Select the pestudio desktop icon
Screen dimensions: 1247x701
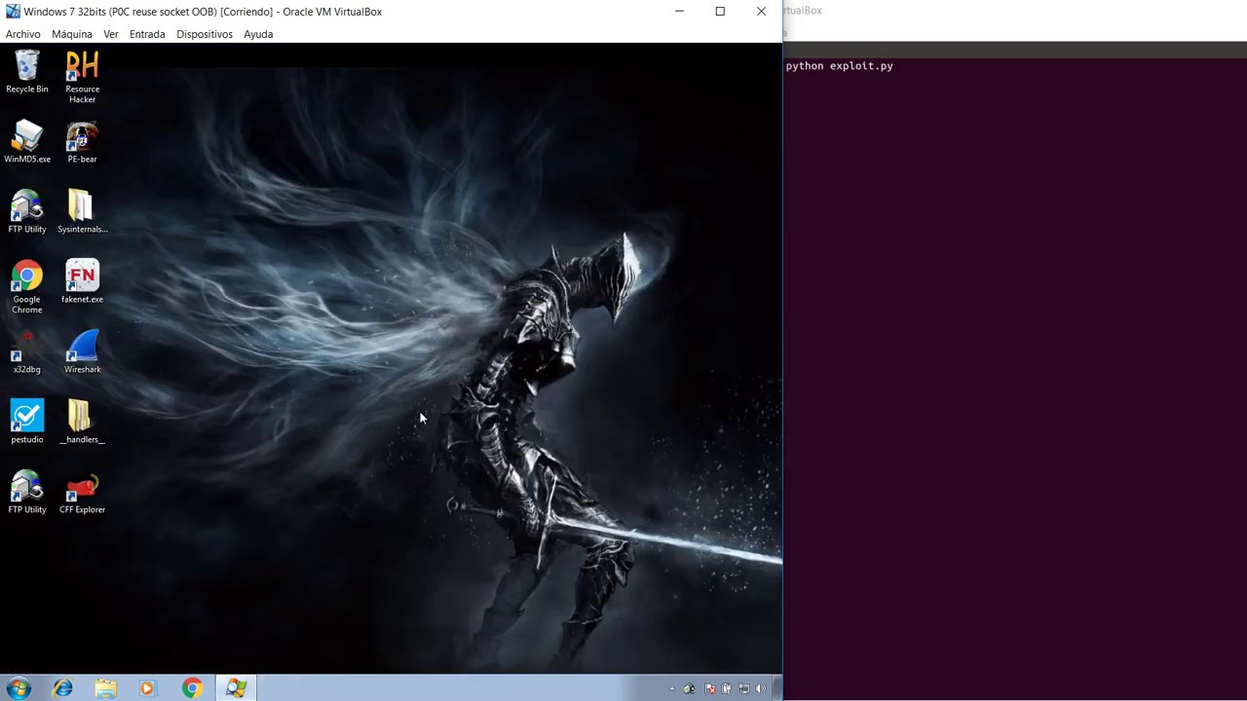point(27,423)
